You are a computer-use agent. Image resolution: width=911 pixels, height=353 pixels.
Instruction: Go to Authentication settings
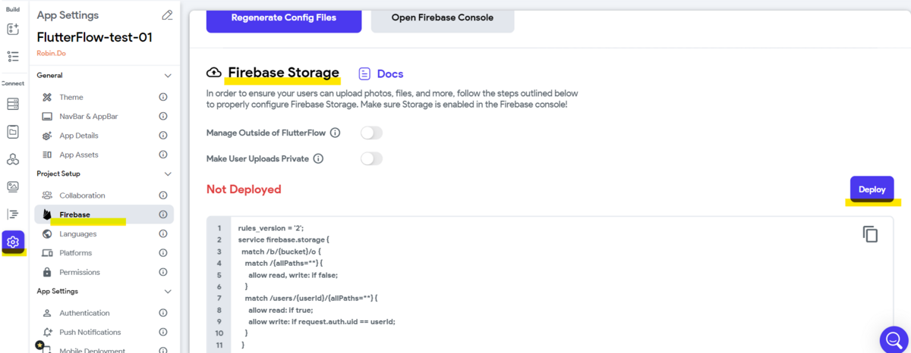pyautogui.click(x=84, y=313)
